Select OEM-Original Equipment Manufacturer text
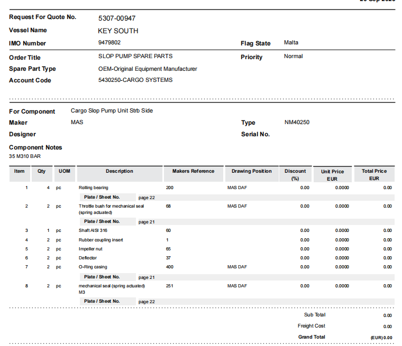Image resolution: width=402 pixels, height=346 pixels. point(148,69)
